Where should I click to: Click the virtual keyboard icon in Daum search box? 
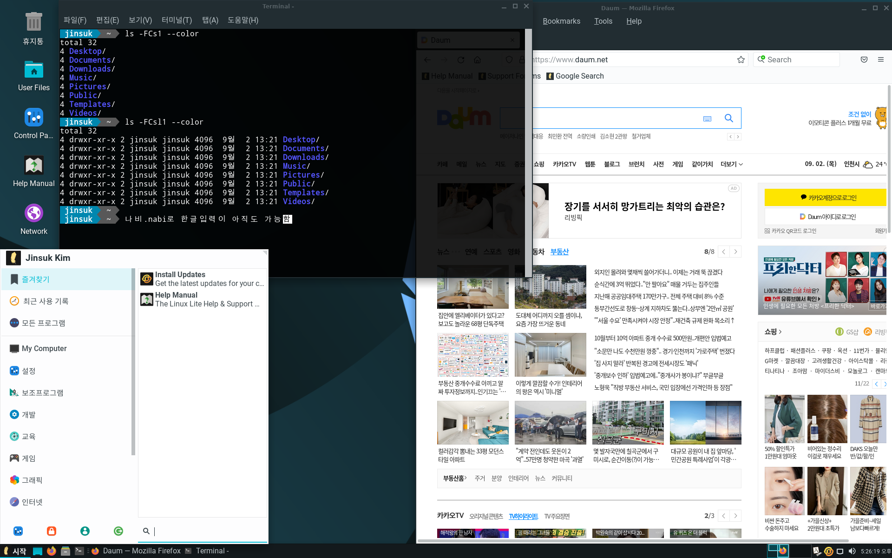707,119
